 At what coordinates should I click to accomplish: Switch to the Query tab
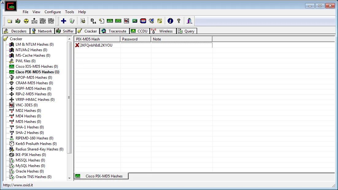(x=187, y=31)
